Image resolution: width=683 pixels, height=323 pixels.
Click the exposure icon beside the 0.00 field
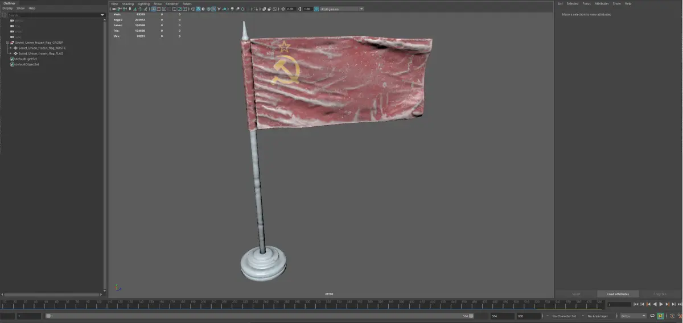(283, 9)
